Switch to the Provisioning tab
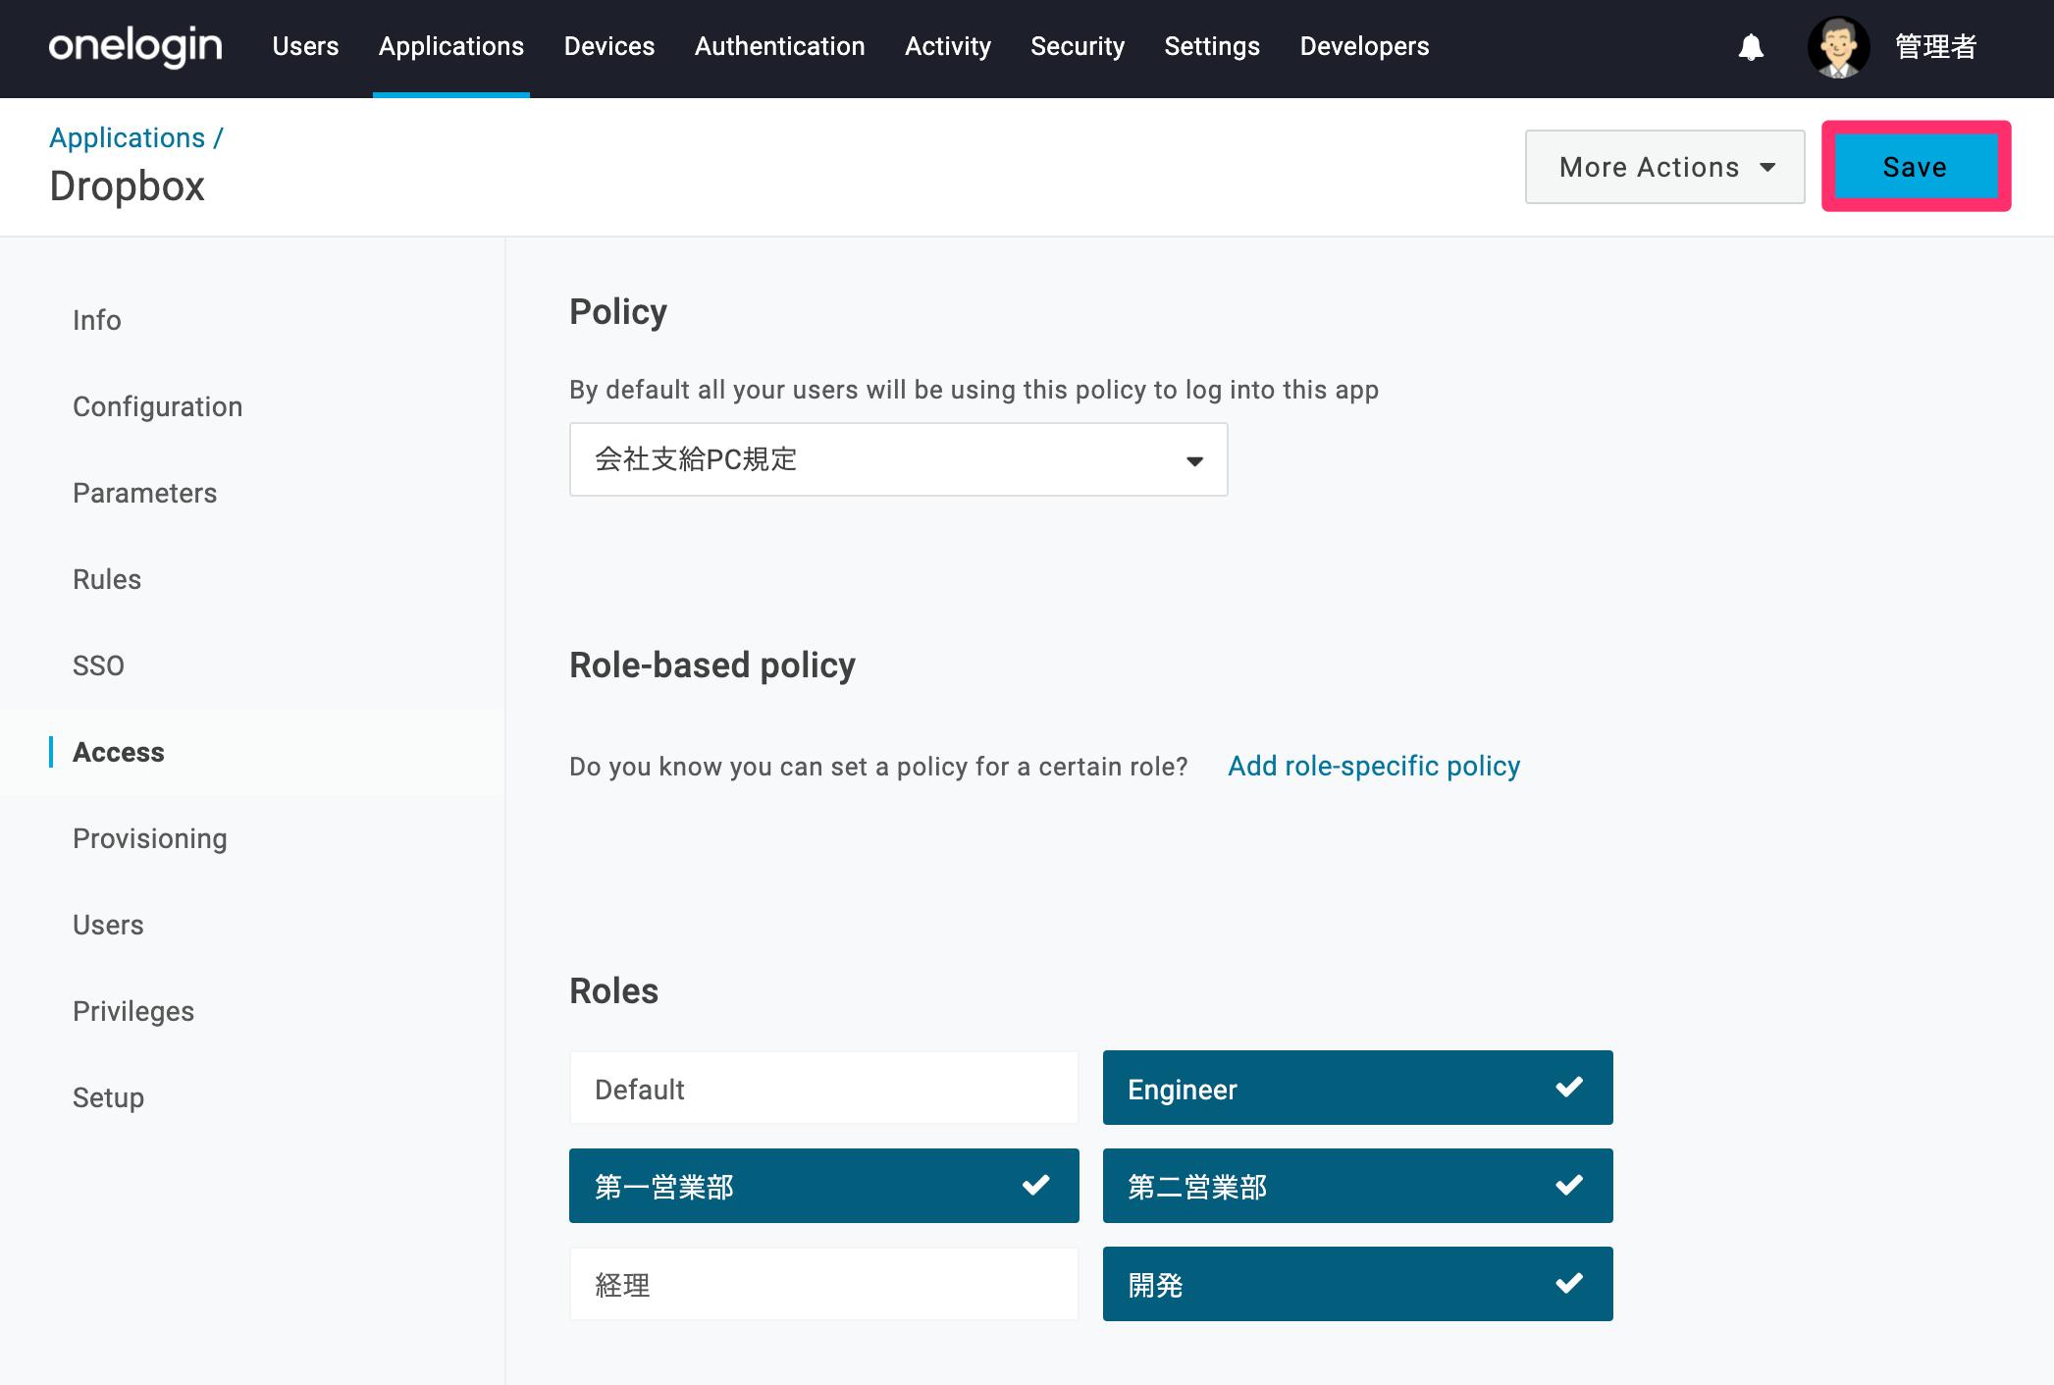Image resolution: width=2054 pixels, height=1385 pixels. 150,838
